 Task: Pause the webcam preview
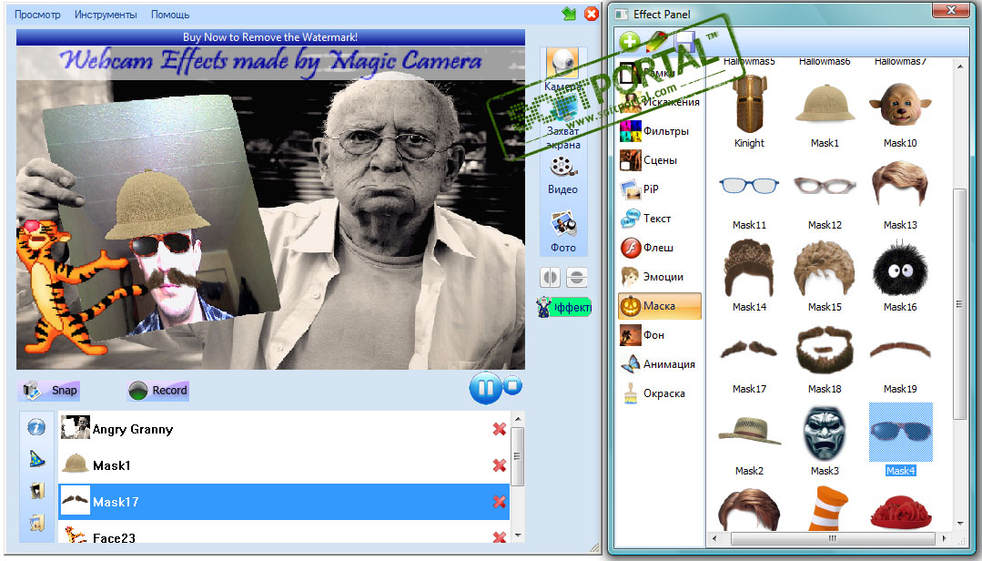tap(485, 388)
